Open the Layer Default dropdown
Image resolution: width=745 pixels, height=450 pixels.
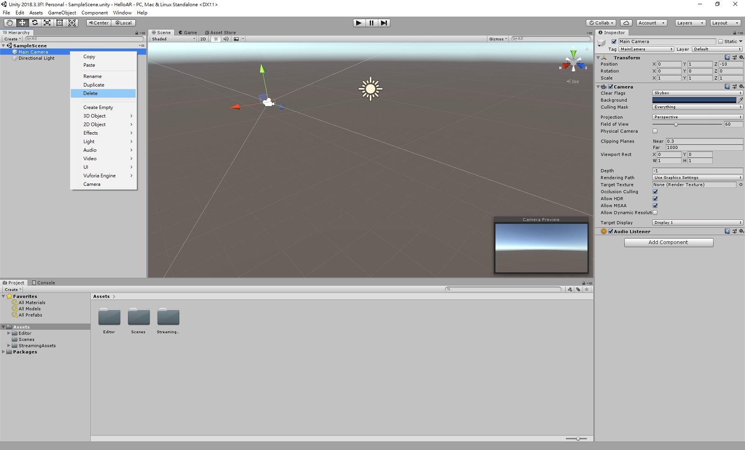tap(717, 49)
